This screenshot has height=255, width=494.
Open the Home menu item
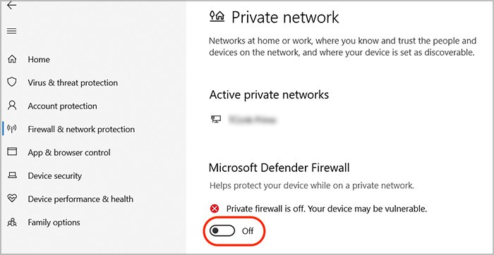point(39,59)
